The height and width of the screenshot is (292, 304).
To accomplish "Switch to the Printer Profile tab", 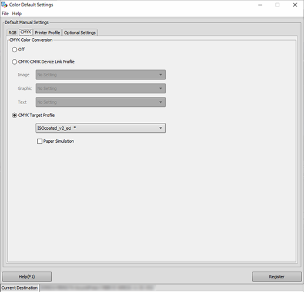I will 48,32.
